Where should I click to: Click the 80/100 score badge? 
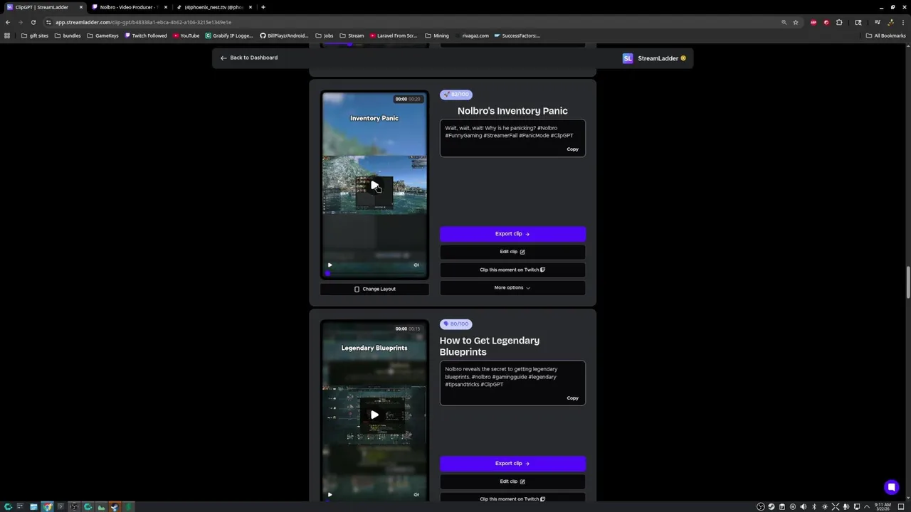pos(455,324)
